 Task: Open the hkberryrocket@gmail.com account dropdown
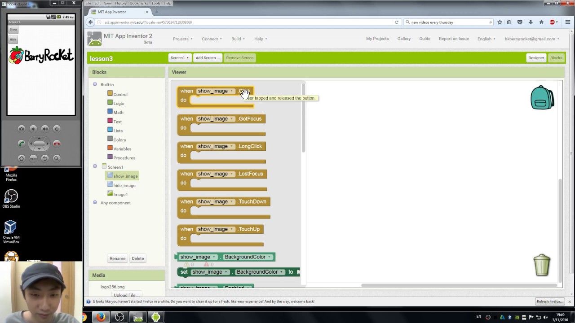click(532, 39)
